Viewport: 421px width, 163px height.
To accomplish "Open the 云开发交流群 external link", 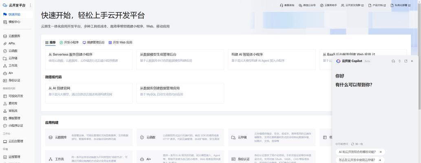I will click(x=352, y=5).
